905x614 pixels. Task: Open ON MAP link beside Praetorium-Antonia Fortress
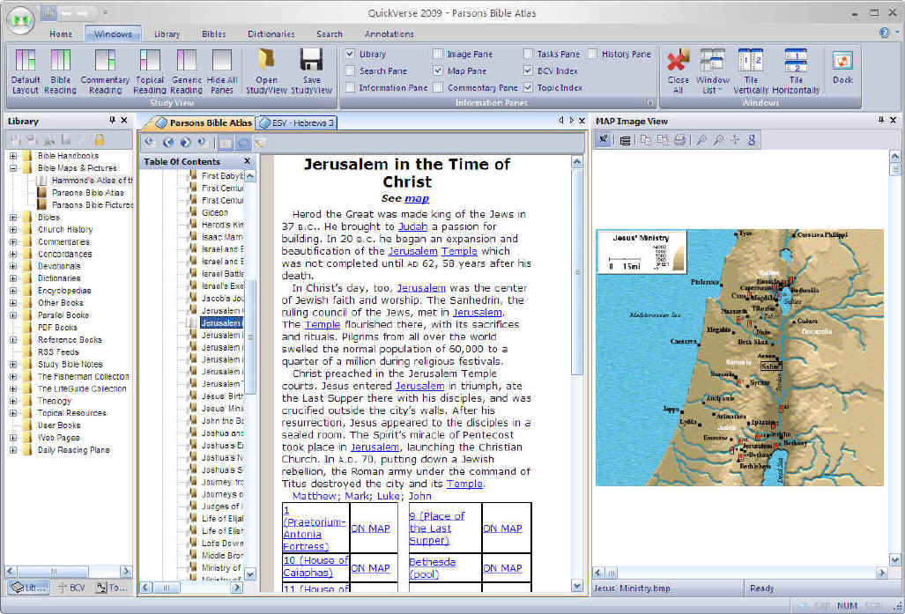point(370,528)
